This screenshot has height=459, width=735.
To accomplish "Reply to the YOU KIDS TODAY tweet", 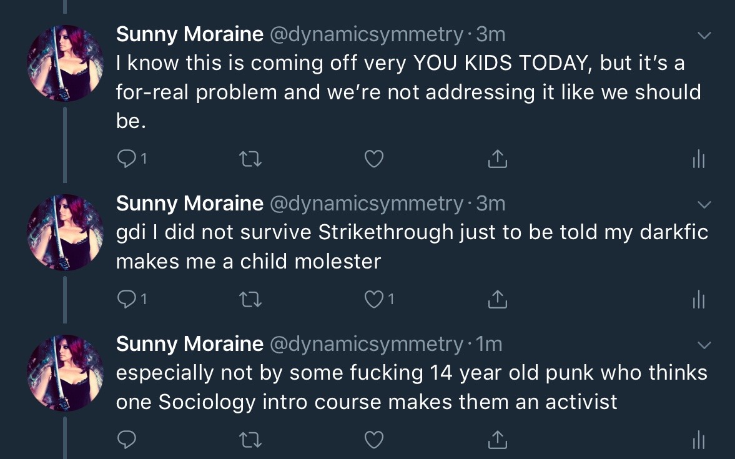I will coord(126,160).
